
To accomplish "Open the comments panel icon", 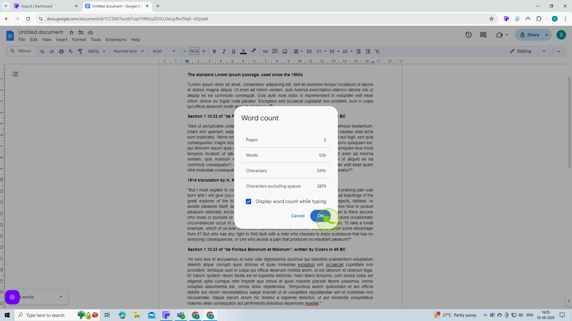I will [483, 35].
